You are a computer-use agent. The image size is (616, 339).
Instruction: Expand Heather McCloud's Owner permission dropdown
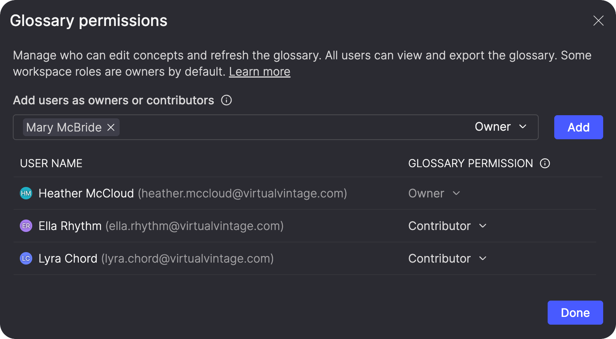click(434, 193)
